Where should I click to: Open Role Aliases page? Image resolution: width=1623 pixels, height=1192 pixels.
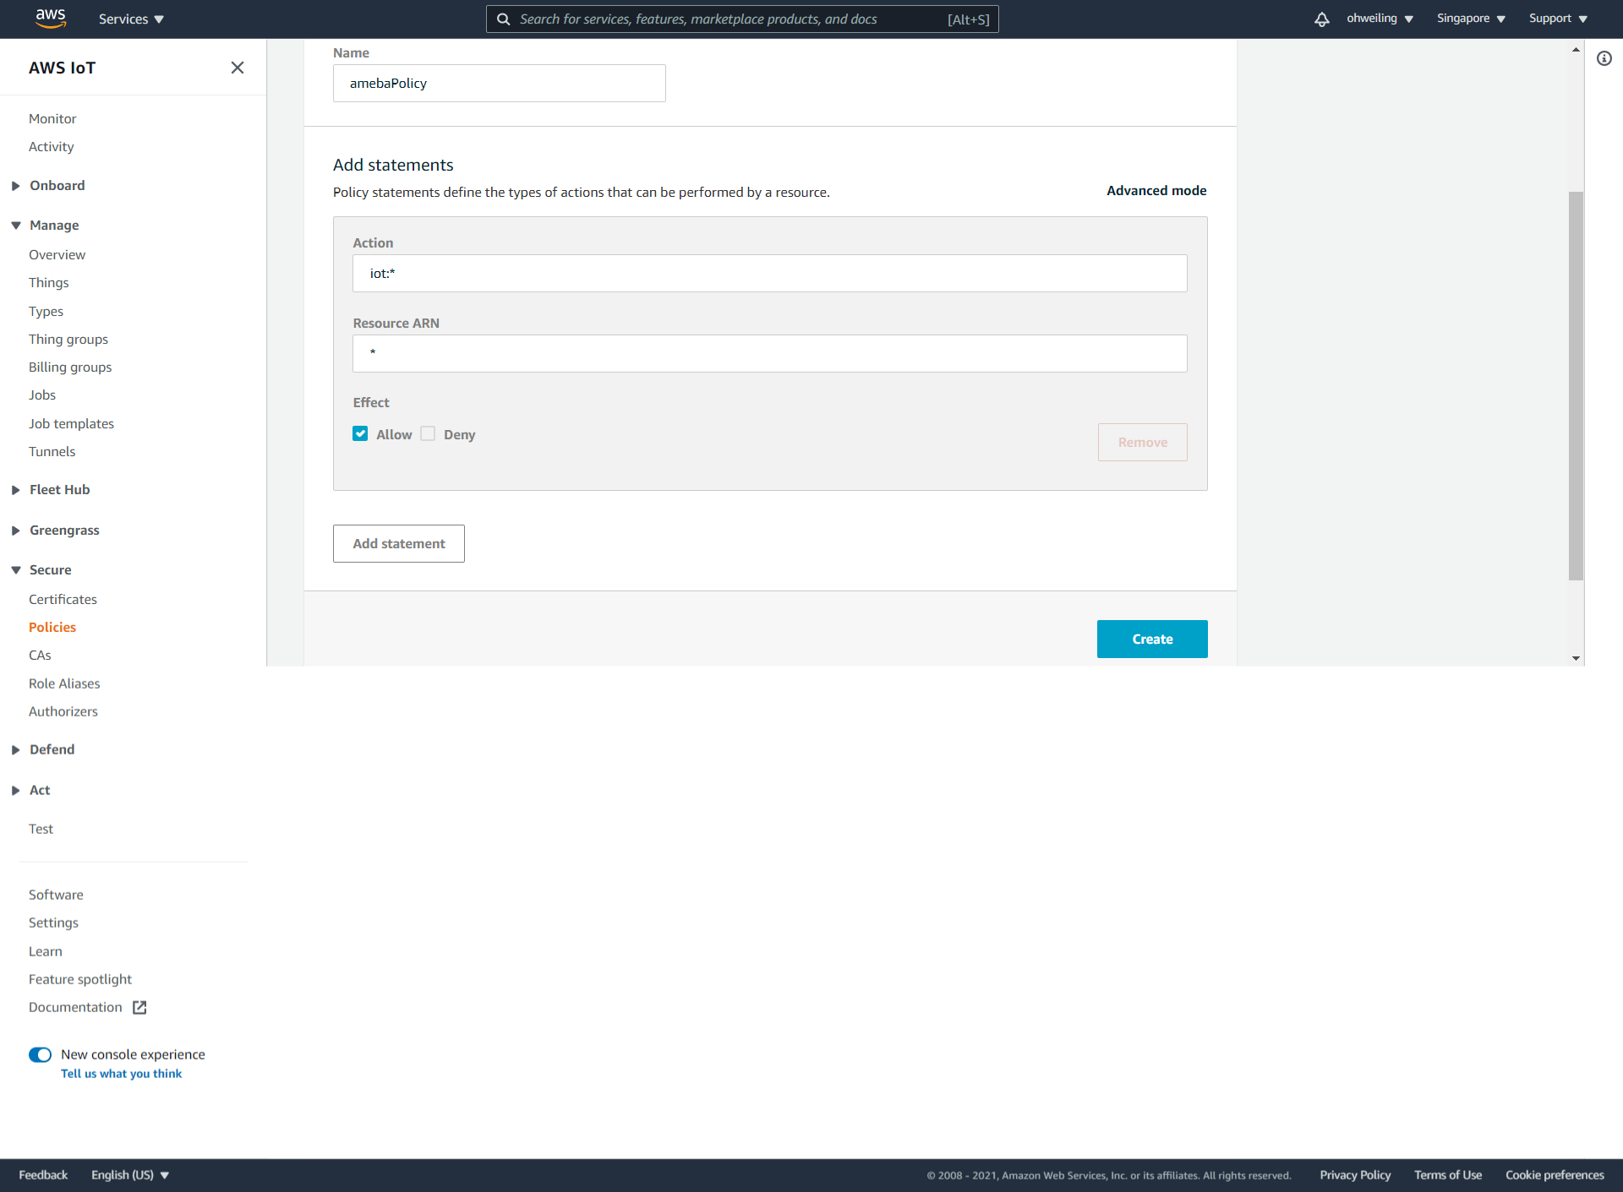64,684
